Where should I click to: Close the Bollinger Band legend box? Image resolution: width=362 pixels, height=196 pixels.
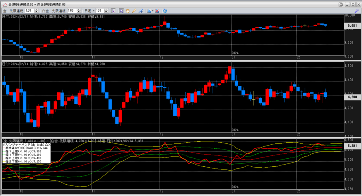[x=49, y=145]
